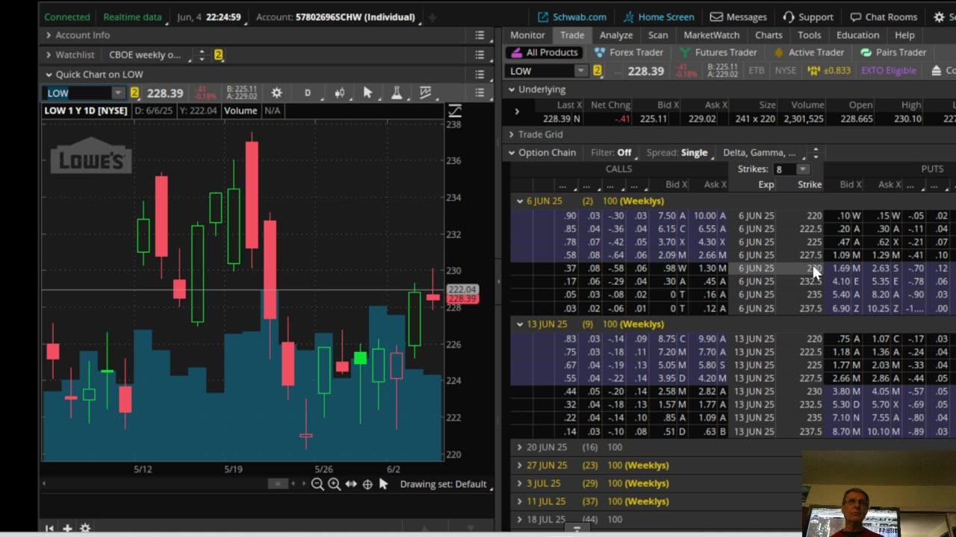Open the Strikes count dropdown

(803, 169)
